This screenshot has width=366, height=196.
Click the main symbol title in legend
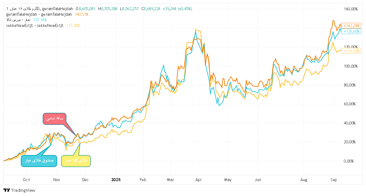click(39, 9)
